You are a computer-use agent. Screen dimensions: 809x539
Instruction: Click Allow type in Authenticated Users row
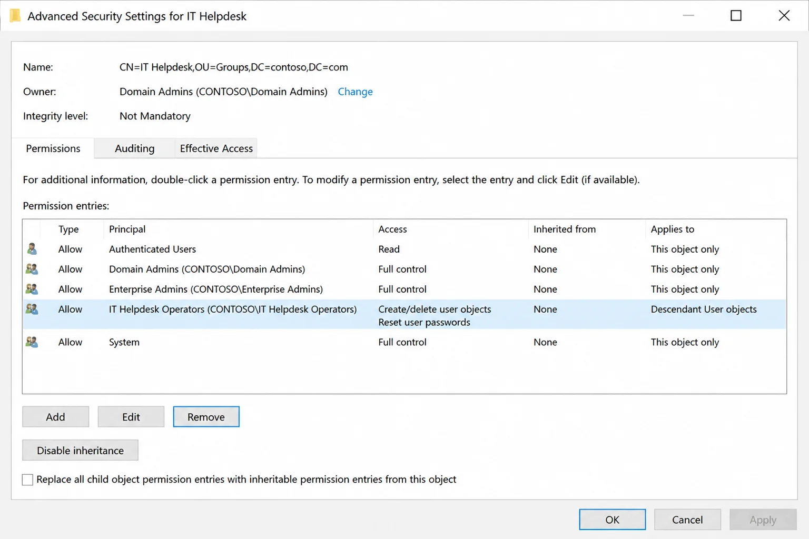70,249
